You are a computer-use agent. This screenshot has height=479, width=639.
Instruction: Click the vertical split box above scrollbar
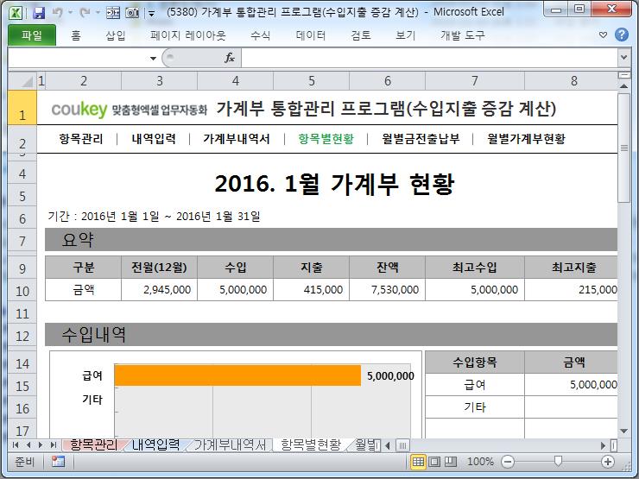624,75
